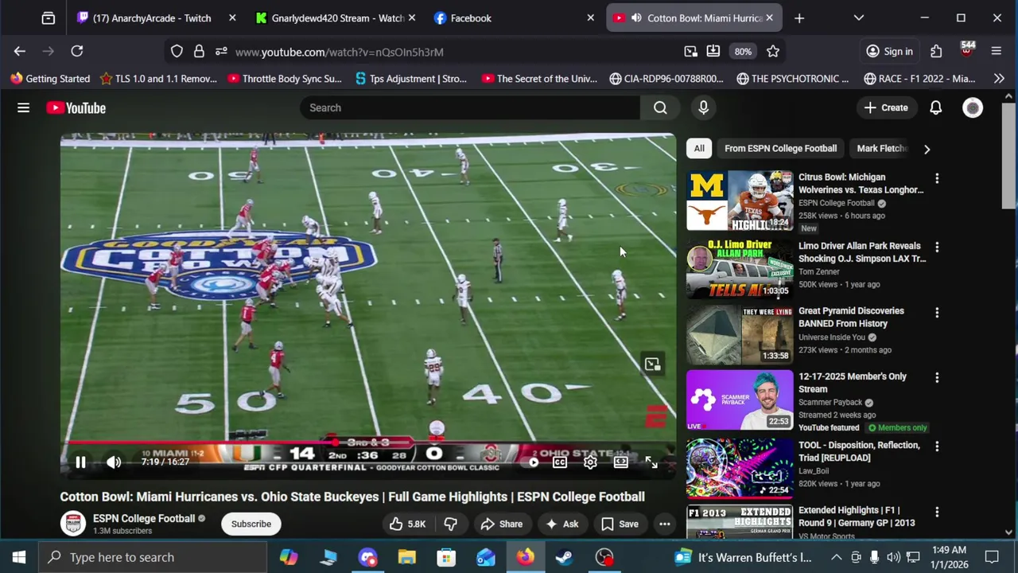Select the Mark Fletcher chip
The height and width of the screenshot is (573, 1018).
tap(882, 148)
